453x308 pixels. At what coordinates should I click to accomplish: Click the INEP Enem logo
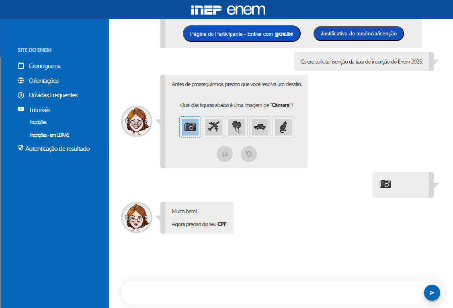[228, 10]
